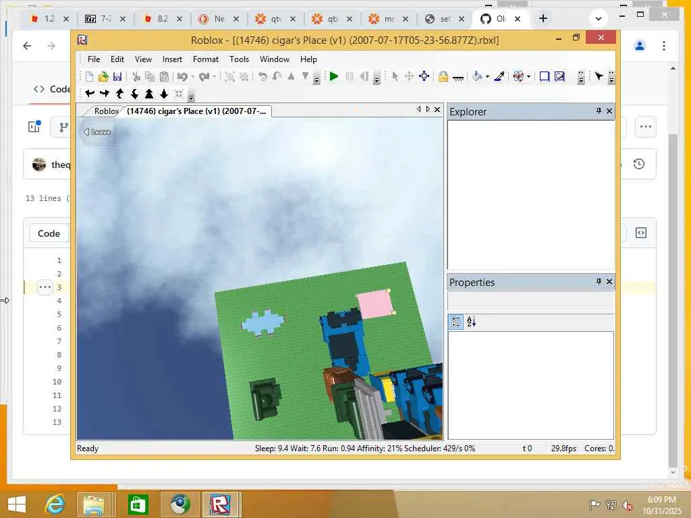Close the Explorer panel
This screenshot has height=518, width=691.
(x=609, y=111)
